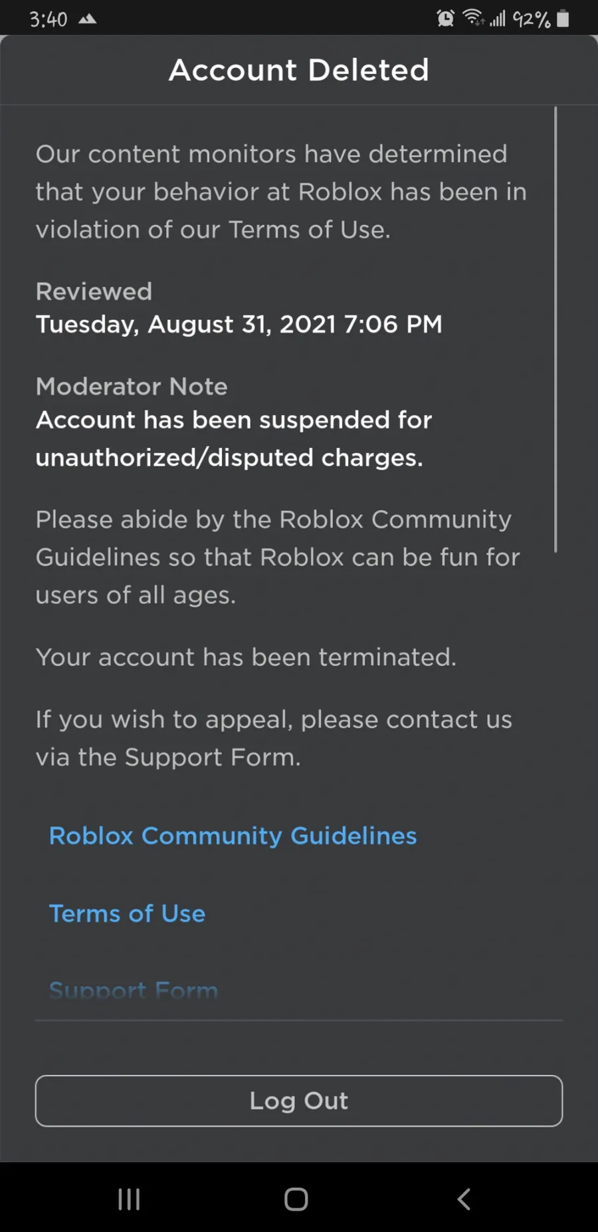Tap the Android home navigation icon

click(296, 1199)
